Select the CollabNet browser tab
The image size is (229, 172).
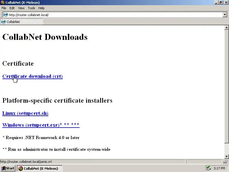tap(21, 22)
